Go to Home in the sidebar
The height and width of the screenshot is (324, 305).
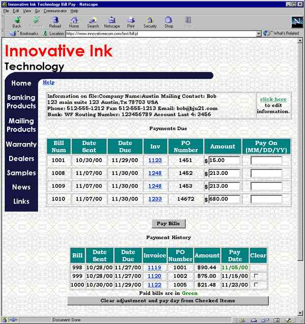21,83
